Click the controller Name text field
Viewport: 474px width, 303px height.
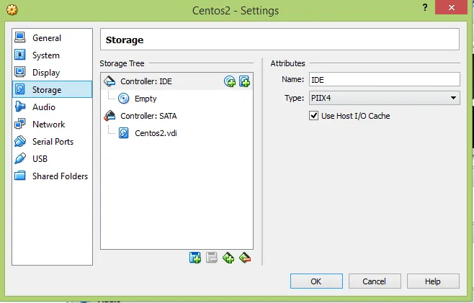pyautogui.click(x=385, y=80)
